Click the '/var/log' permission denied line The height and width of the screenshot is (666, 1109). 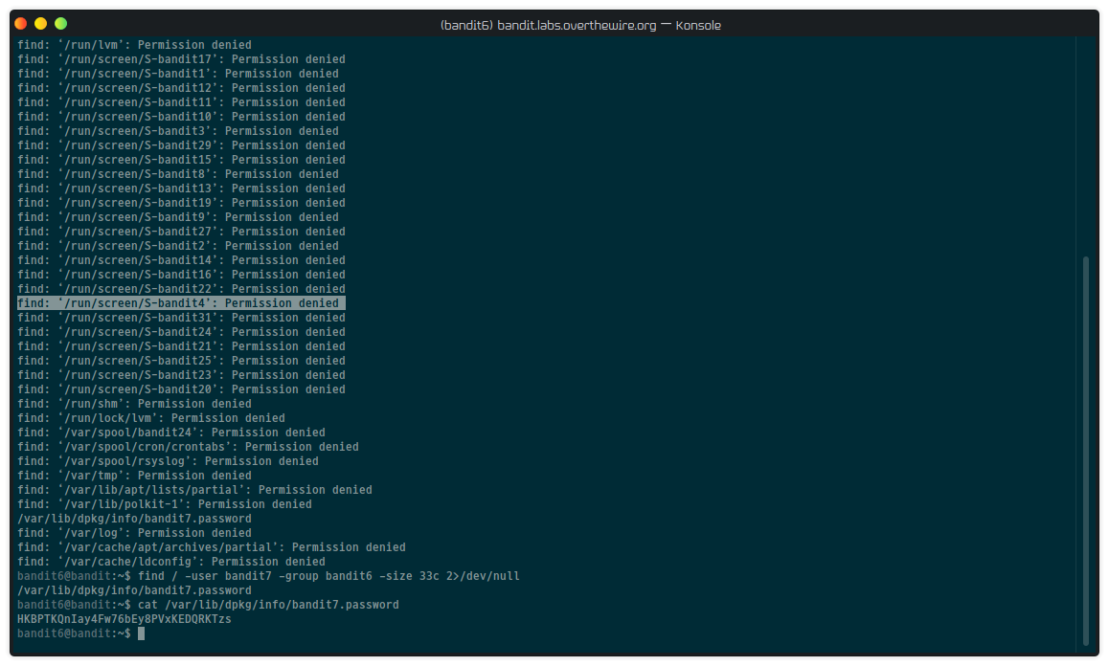pos(134,533)
